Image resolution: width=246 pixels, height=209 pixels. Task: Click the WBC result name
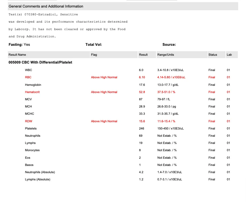coord(29,70)
